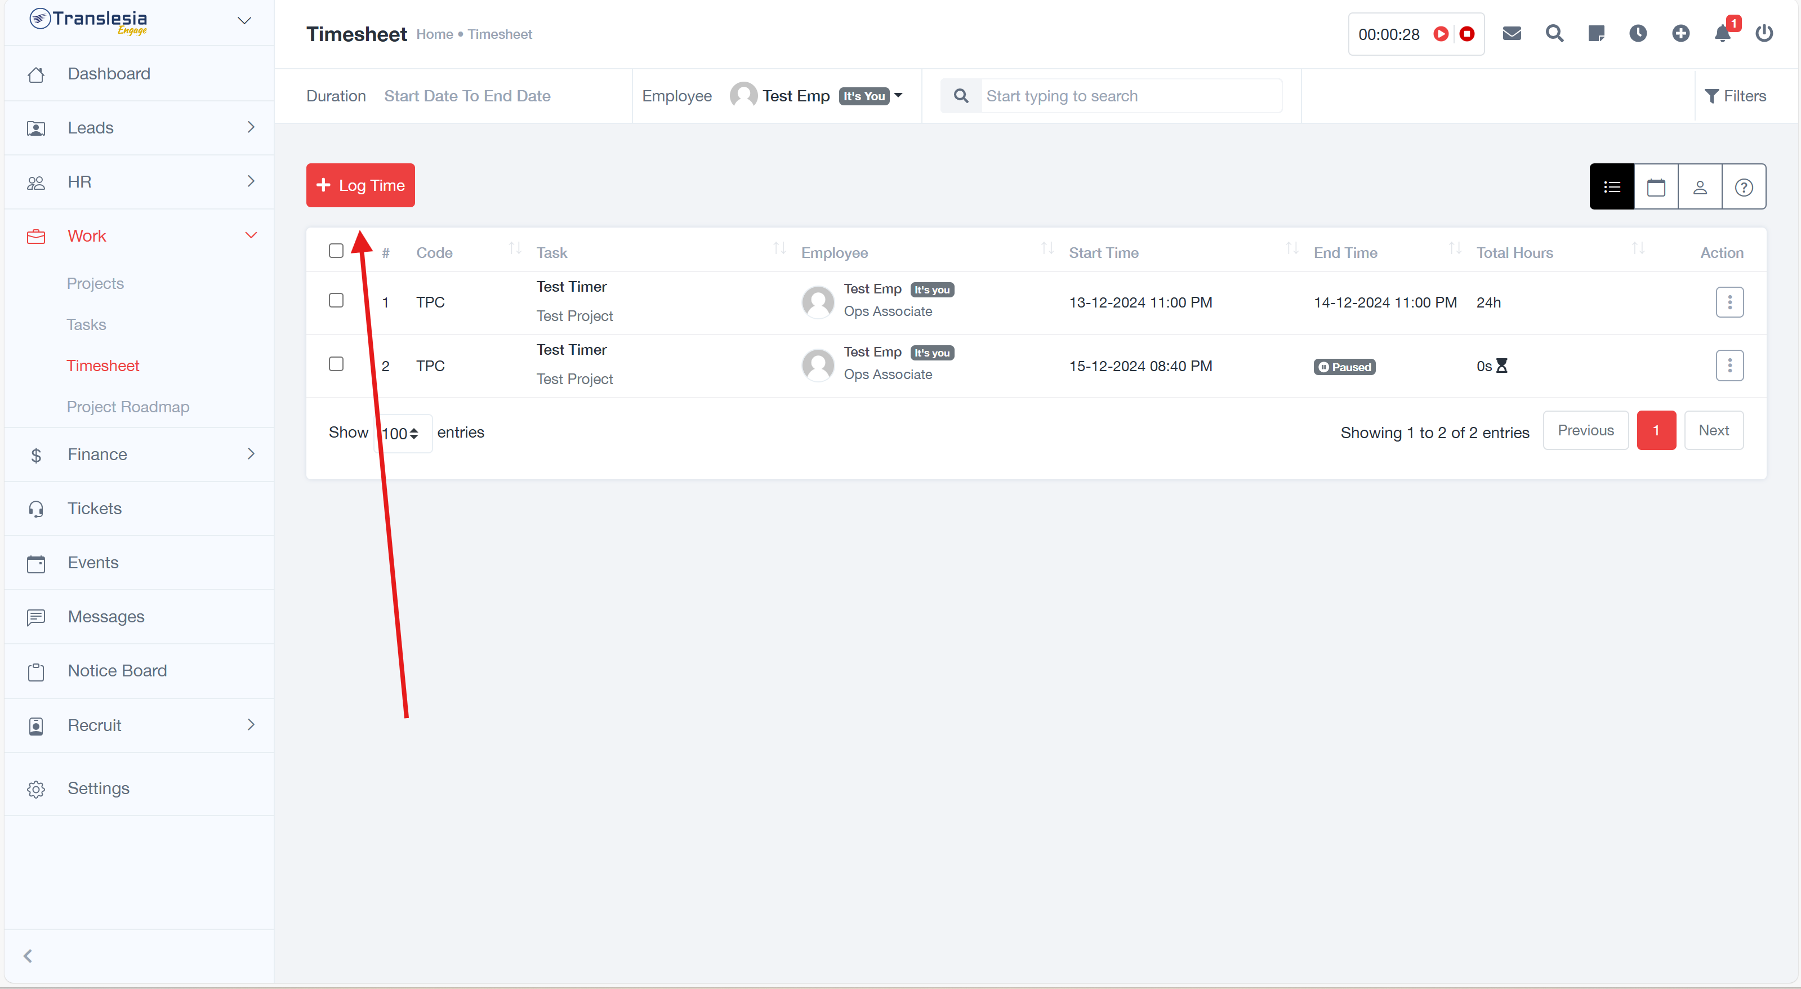Switch to employee view icon
The image size is (1801, 989).
pyautogui.click(x=1700, y=187)
